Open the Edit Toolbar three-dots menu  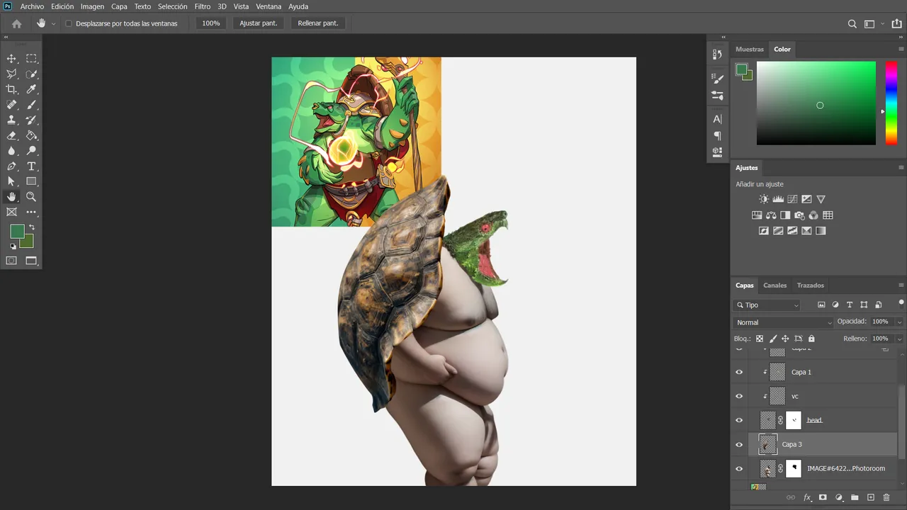[x=31, y=212]
